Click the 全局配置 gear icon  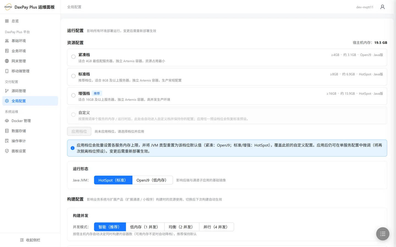coord(7,101)
